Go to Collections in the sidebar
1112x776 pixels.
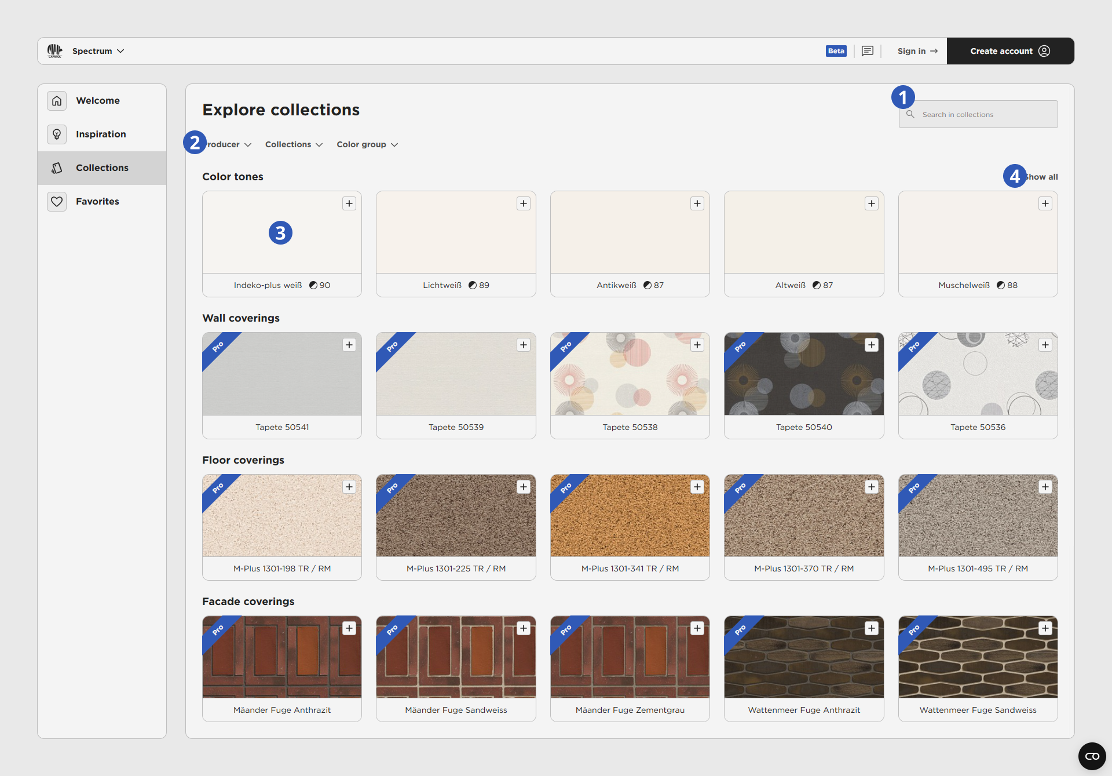point(102,168)
